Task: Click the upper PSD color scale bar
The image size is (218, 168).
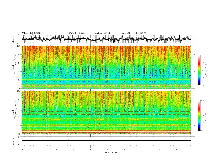Action: (x=199, y=70)
